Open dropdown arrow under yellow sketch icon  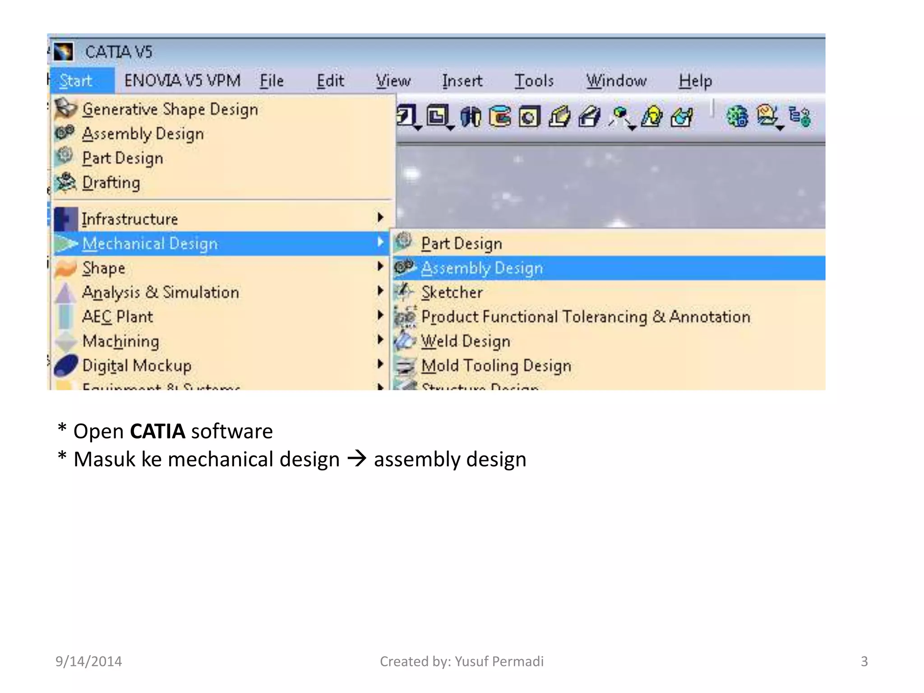pos(781,129)
